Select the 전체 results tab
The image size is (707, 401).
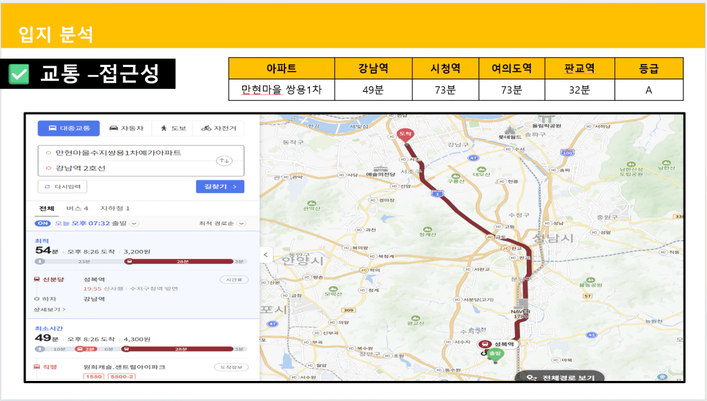[46, 208]
